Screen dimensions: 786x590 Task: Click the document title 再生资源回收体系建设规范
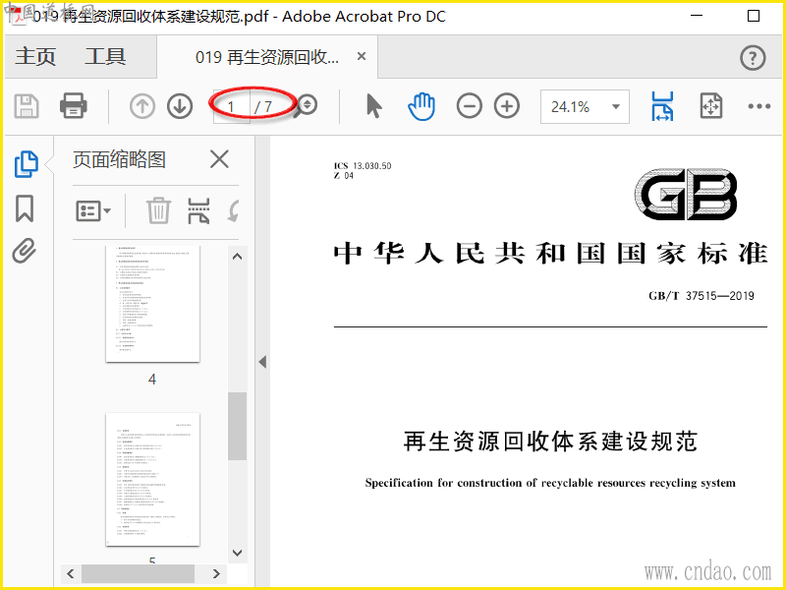pyautogui.click(x=550, y=441)
